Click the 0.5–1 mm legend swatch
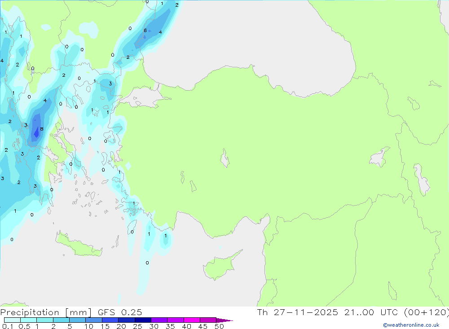 tap(28, 320)
